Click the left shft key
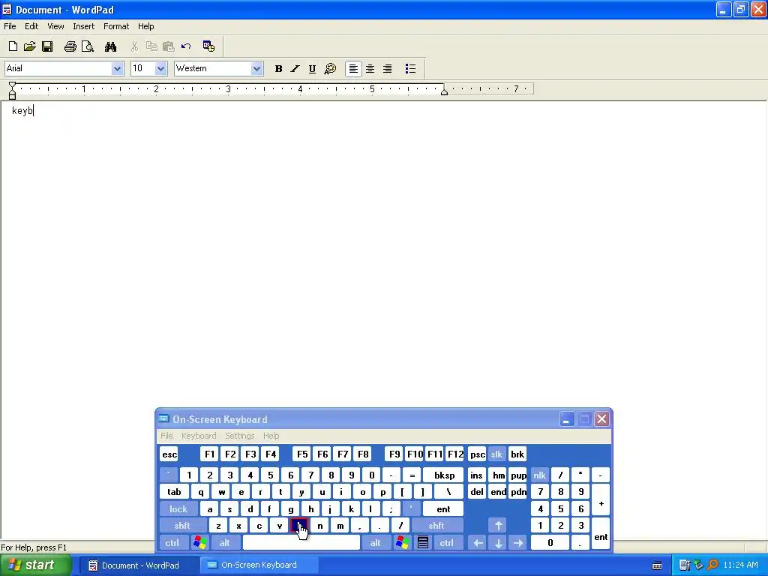The image size is (768, 576). click(182, 526)
